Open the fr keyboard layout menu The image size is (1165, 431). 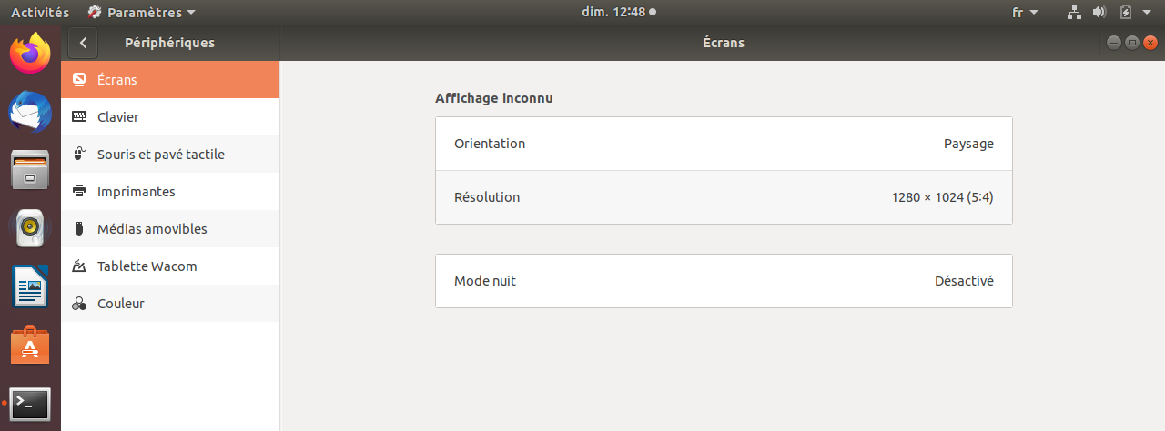tap(1024, 13)
